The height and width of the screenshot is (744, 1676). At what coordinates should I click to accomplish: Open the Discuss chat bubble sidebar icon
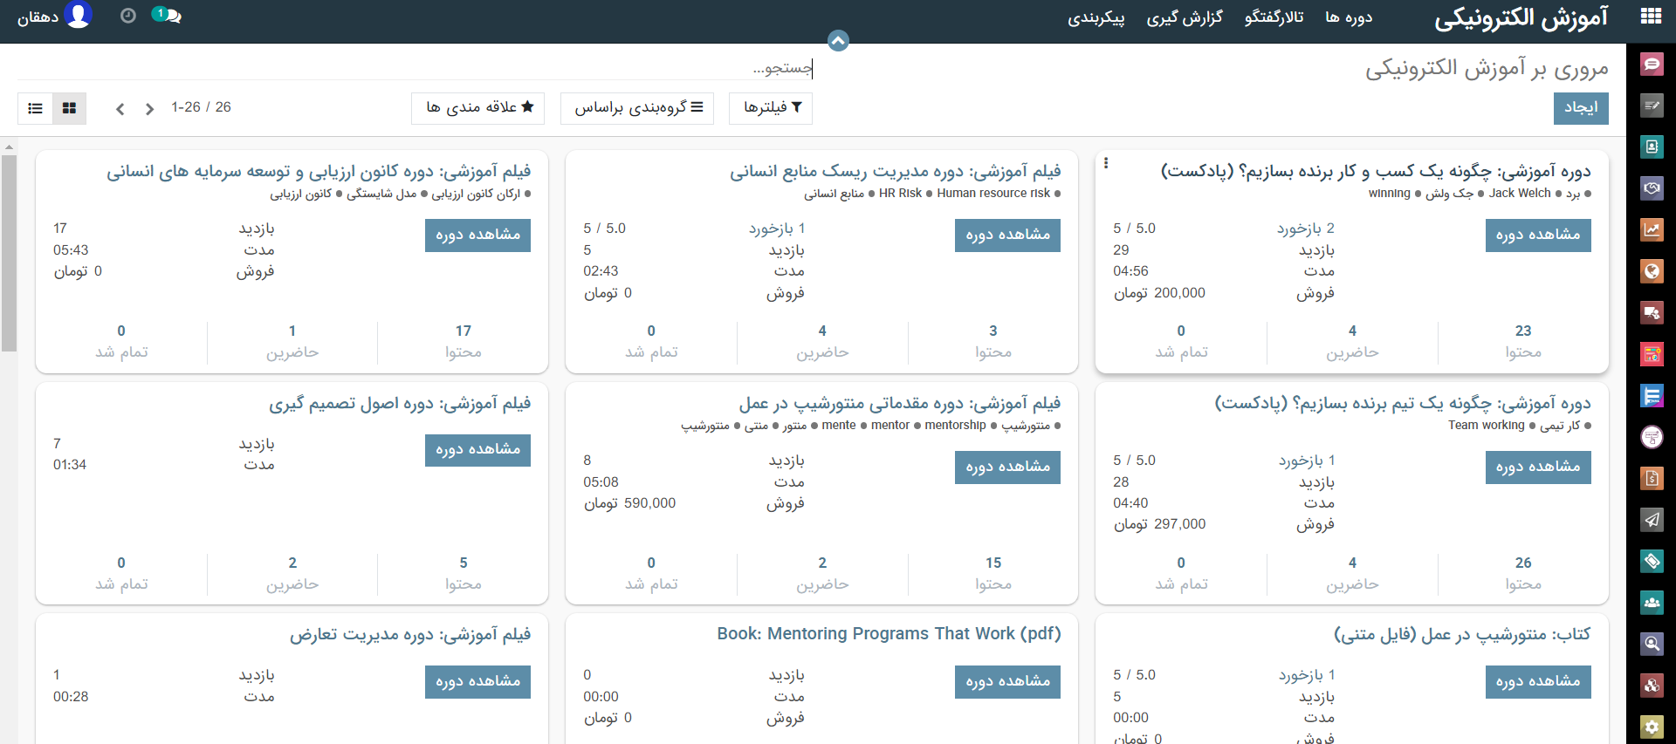tap(1652, 64)
